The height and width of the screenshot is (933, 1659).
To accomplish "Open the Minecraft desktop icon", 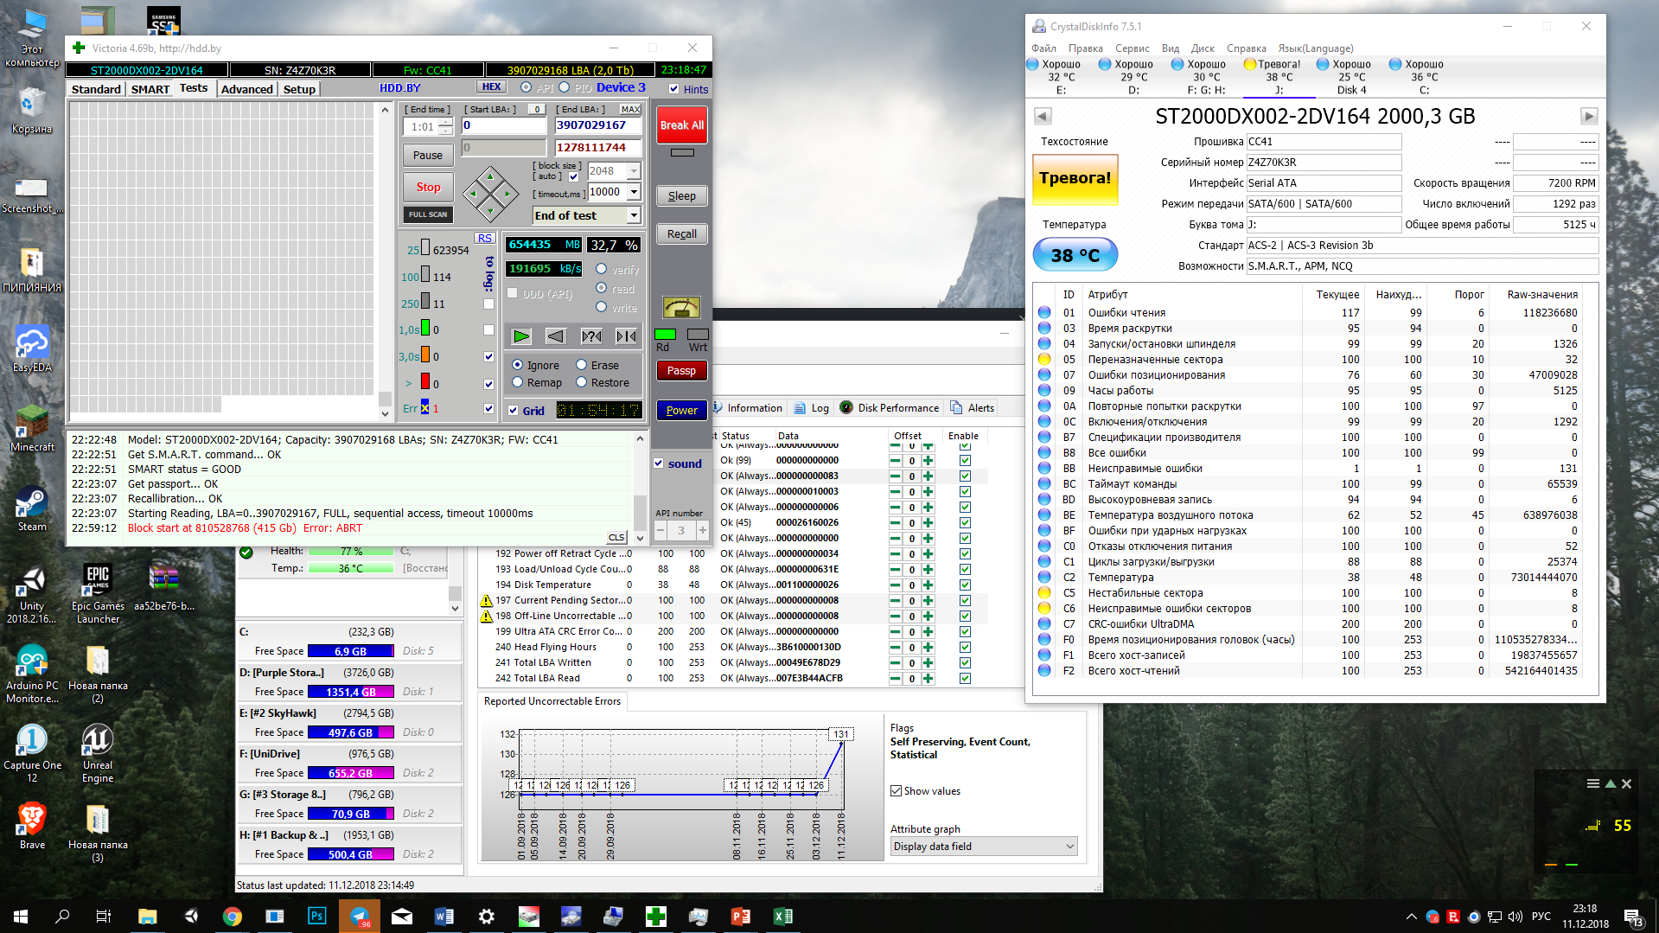I will click(32, 429).
